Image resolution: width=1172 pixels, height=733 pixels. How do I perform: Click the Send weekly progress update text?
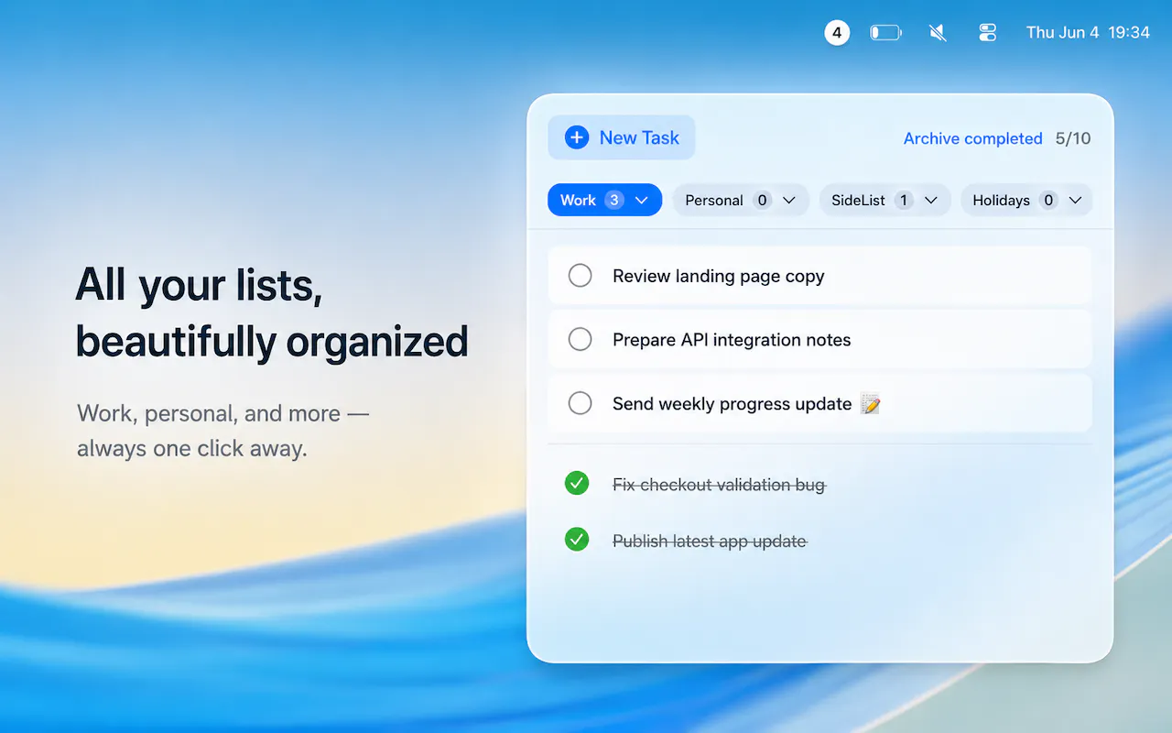732,404
